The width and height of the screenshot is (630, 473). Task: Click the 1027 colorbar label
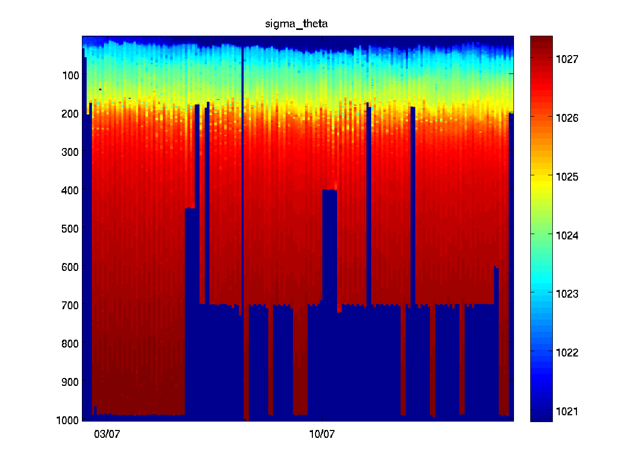tap(567, 59)
